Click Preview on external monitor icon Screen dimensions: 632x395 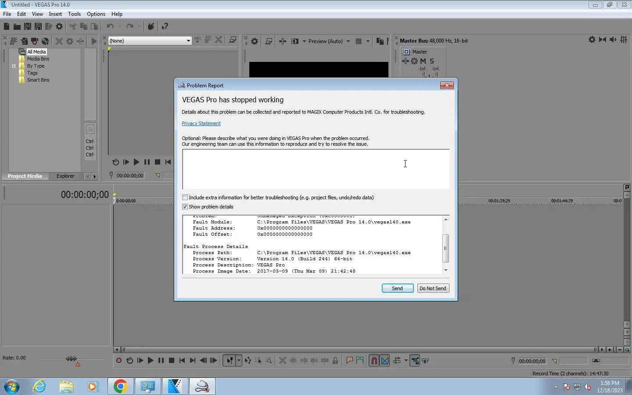pyautogui.click(x=269, y=41)
